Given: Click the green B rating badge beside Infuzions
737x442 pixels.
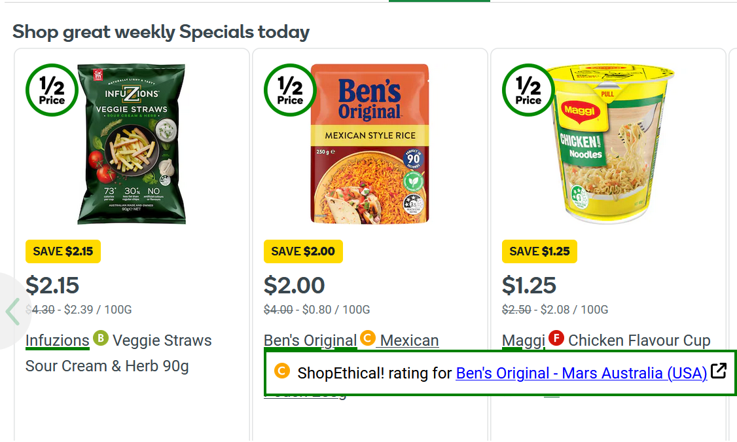Looking at the screenshot, I should tap(100, 339).
